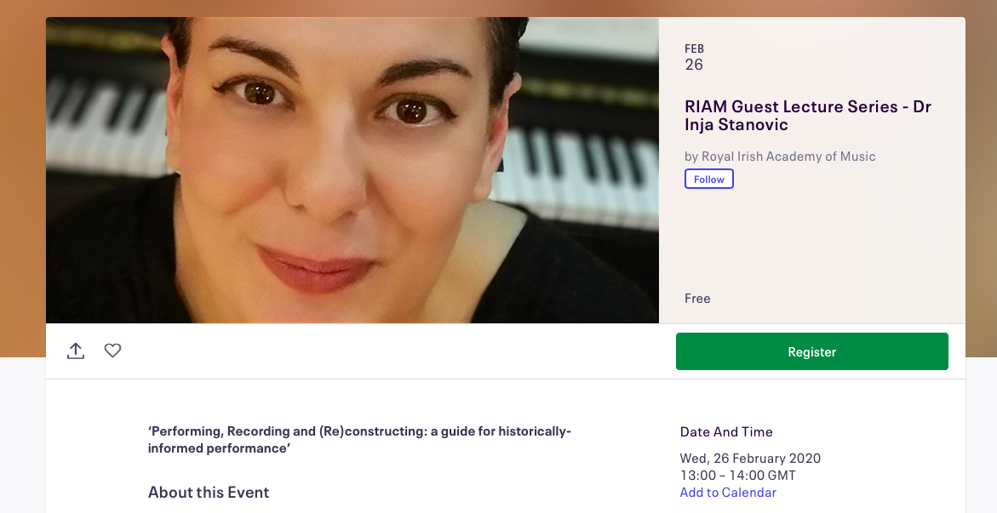Image resolution: width=997 pixels, height=513 pixels.
Task: Click the Wed, 26 February 2020 date text
Action: click(750, 459)
